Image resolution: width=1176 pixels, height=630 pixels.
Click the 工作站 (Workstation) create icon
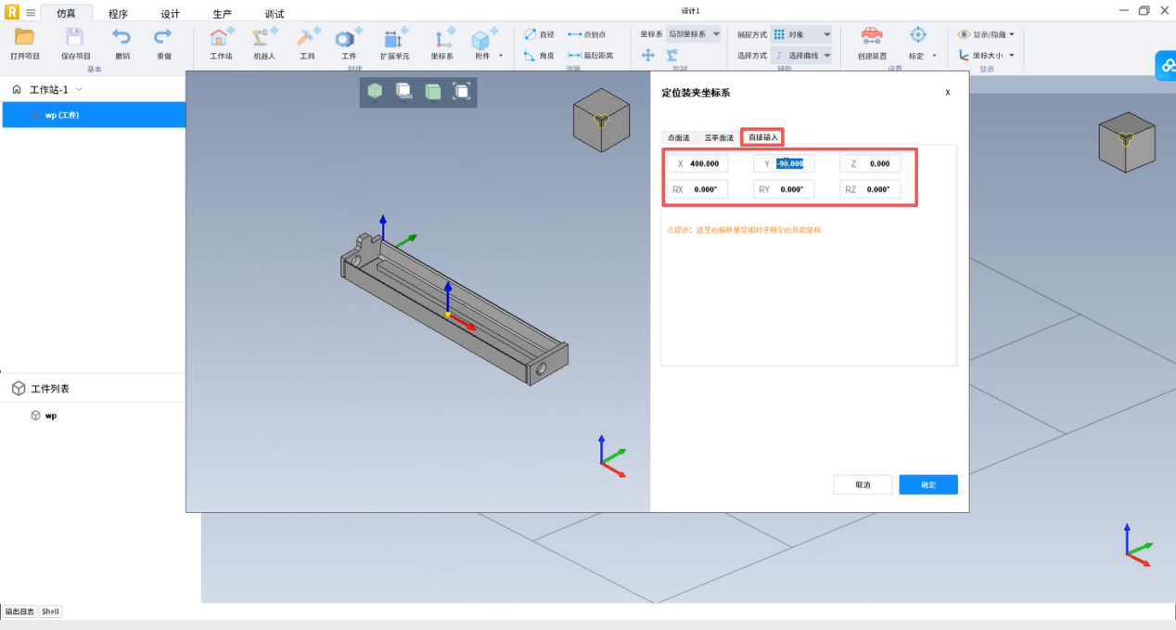221,38
